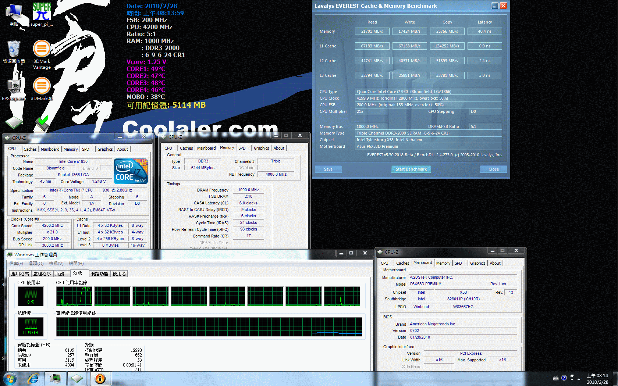Launch the EPSnap.exe desktop icon

tap(14, 89)
